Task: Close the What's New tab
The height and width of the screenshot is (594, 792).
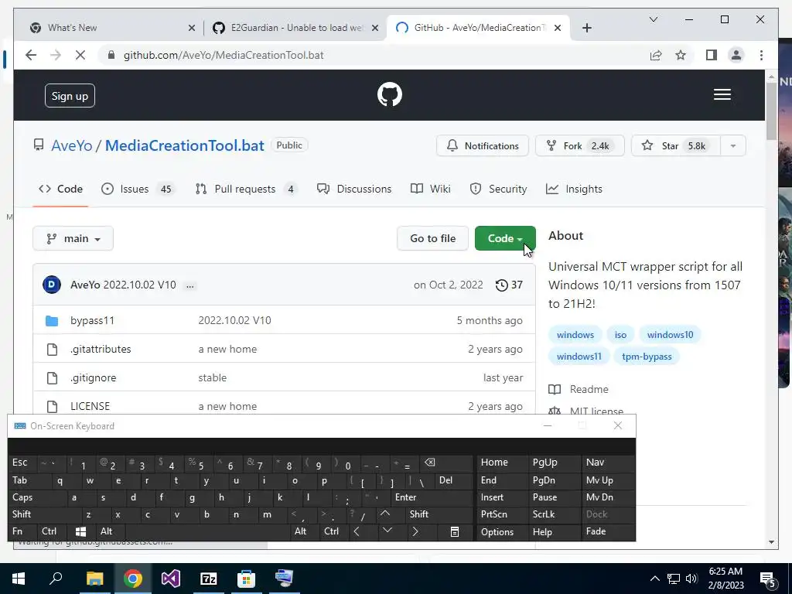Action: pos(192,28)
